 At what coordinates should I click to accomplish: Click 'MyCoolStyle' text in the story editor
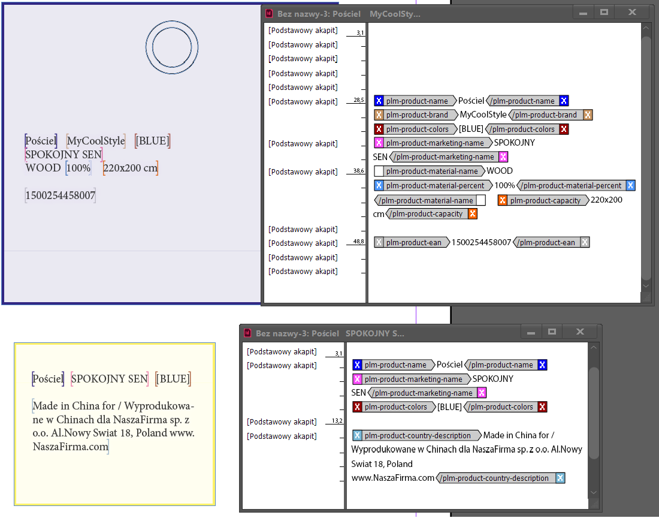[x=483, y=115]
